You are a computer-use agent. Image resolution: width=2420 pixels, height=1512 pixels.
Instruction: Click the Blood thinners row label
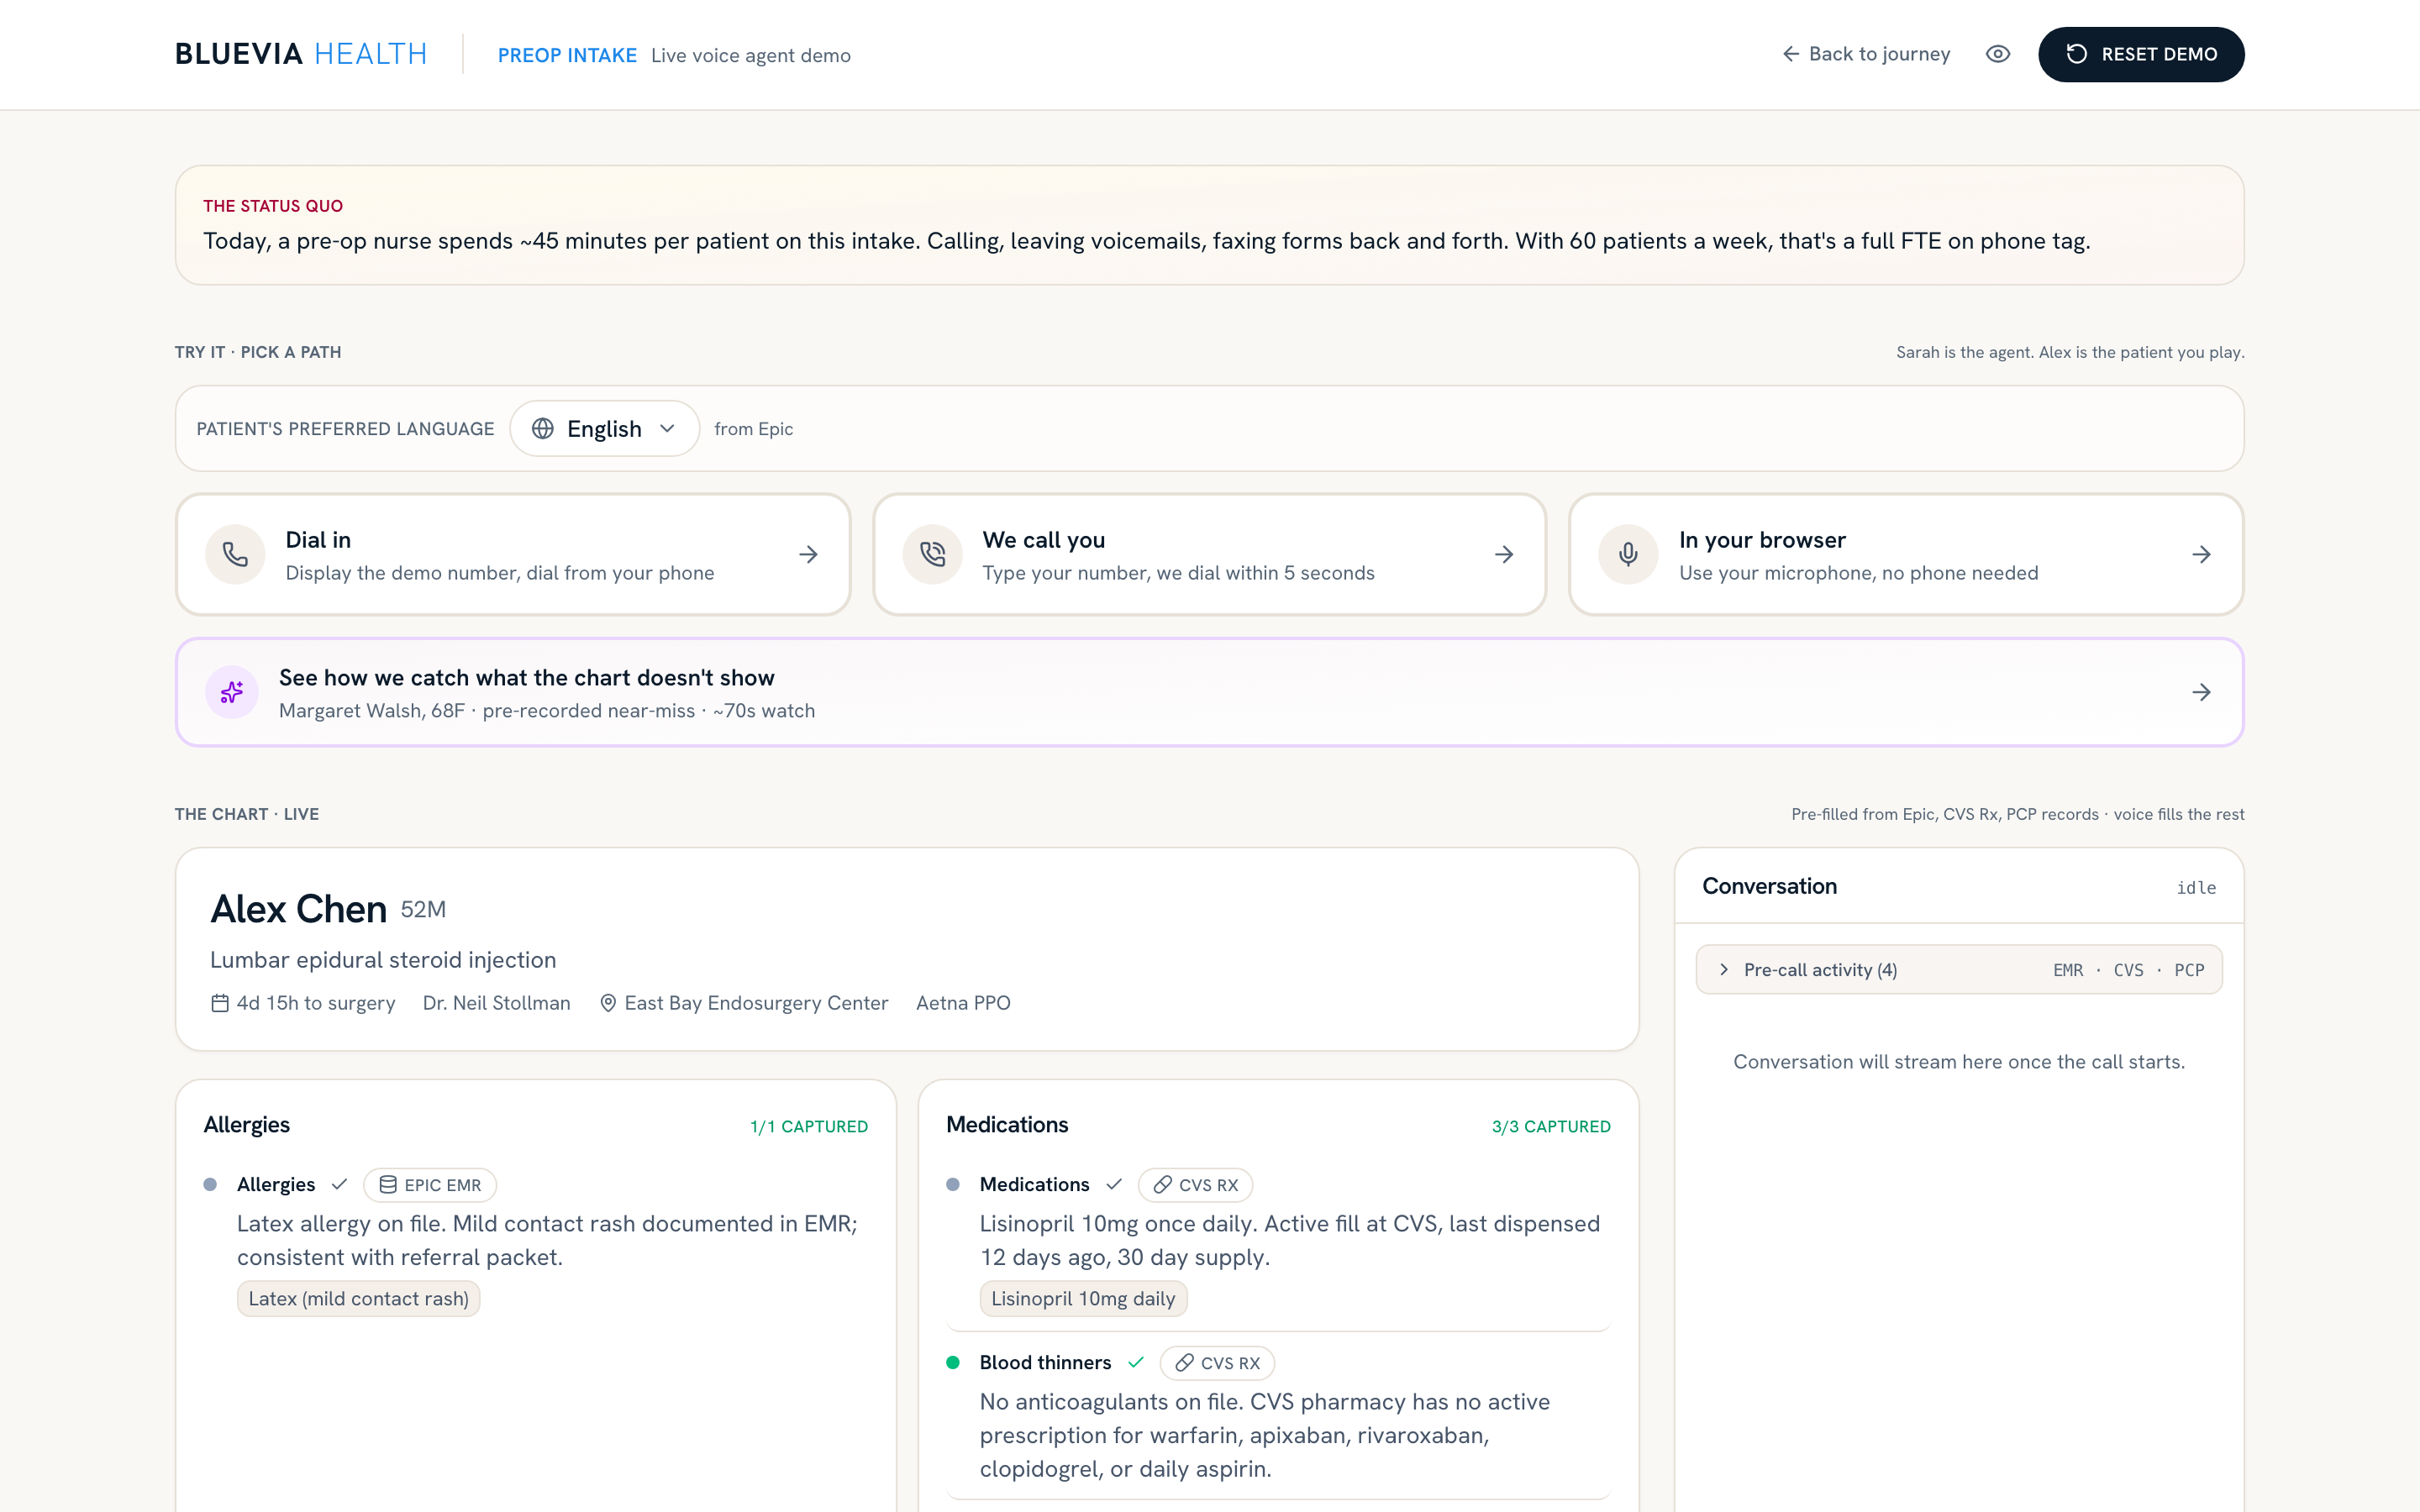pyautogui.click(x=1045, y=1363)
